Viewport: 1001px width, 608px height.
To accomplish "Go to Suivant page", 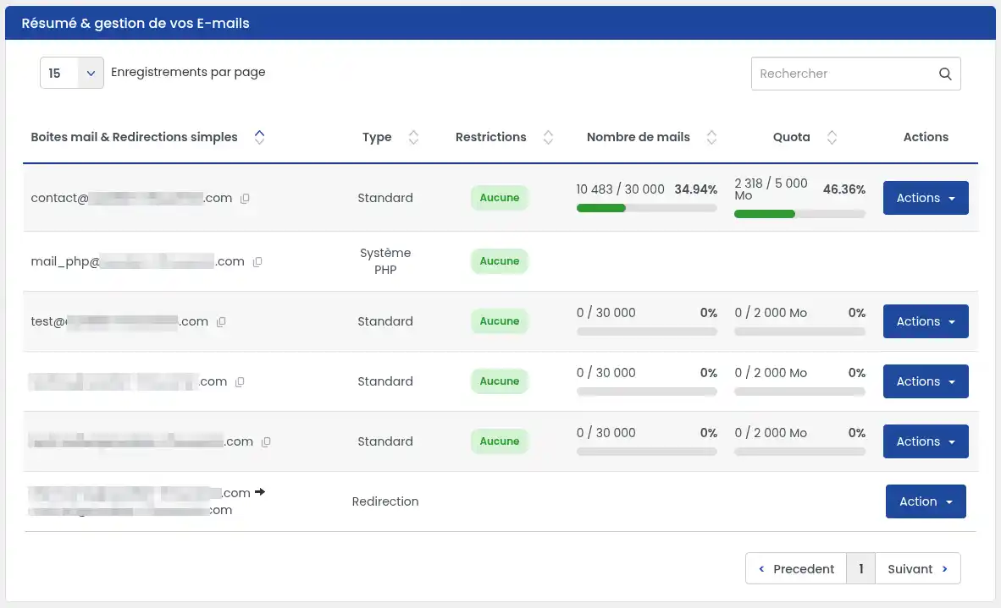I will 917,568.
